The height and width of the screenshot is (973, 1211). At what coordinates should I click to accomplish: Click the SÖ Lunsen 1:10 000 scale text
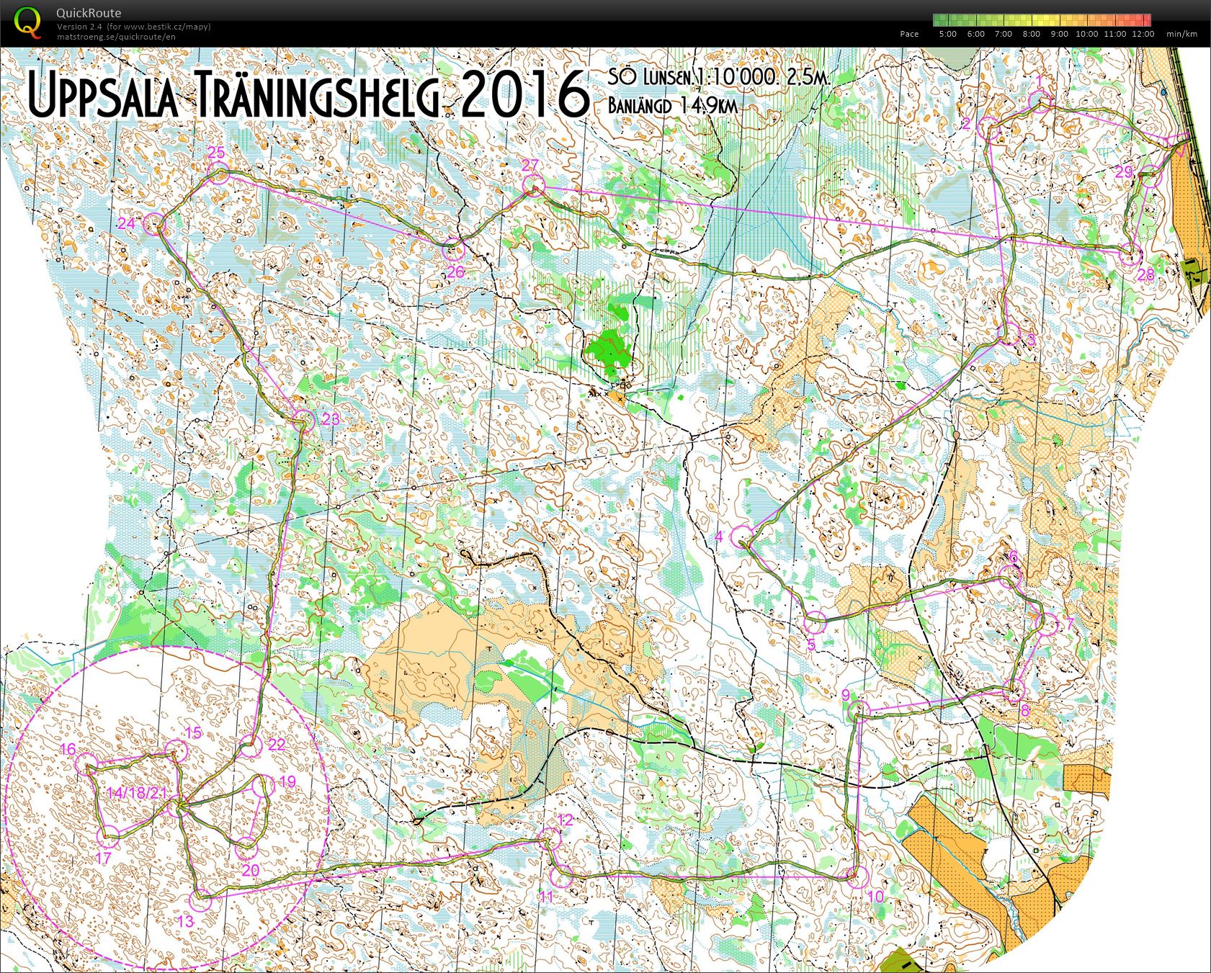[719, 77]
